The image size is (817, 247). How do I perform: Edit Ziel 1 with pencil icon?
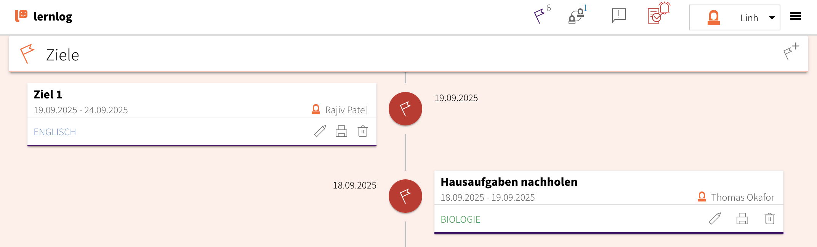pyautogui.click(x=320, y=131)
